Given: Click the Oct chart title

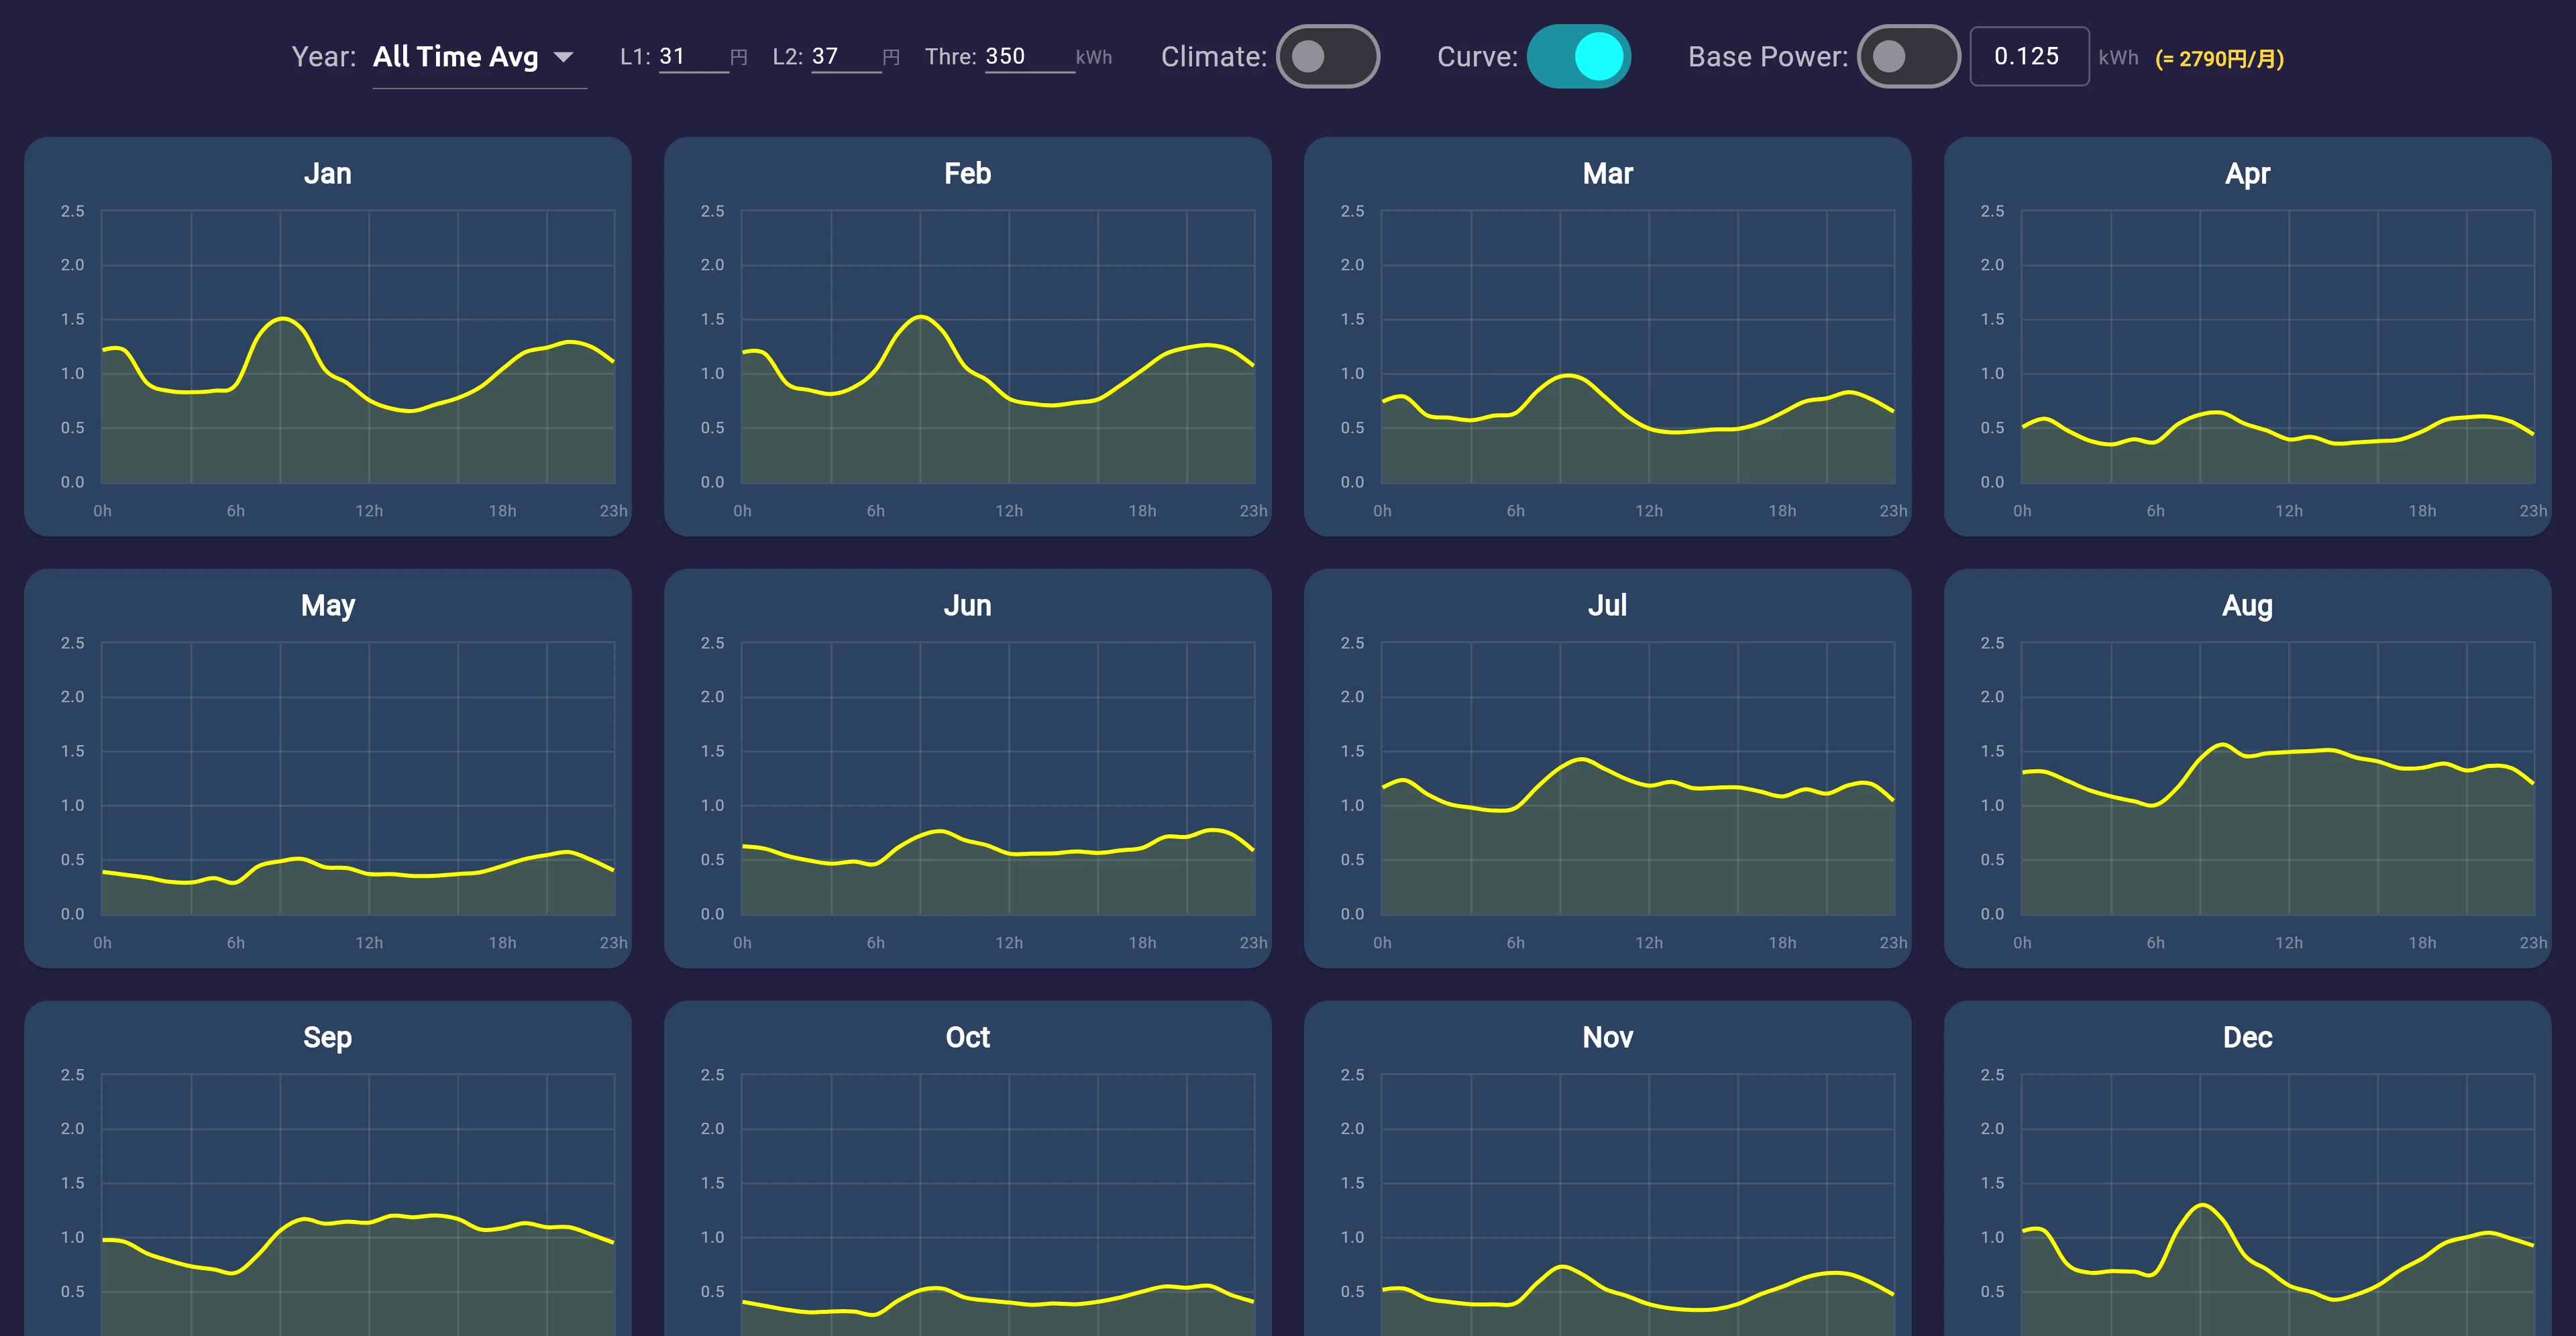Looking at the screenshot, I should tap(968, 1038).
